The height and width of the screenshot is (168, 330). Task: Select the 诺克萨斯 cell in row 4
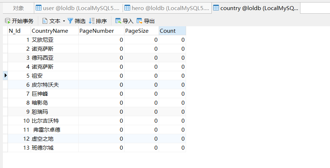pyautogui.click(x=55, y=67)
